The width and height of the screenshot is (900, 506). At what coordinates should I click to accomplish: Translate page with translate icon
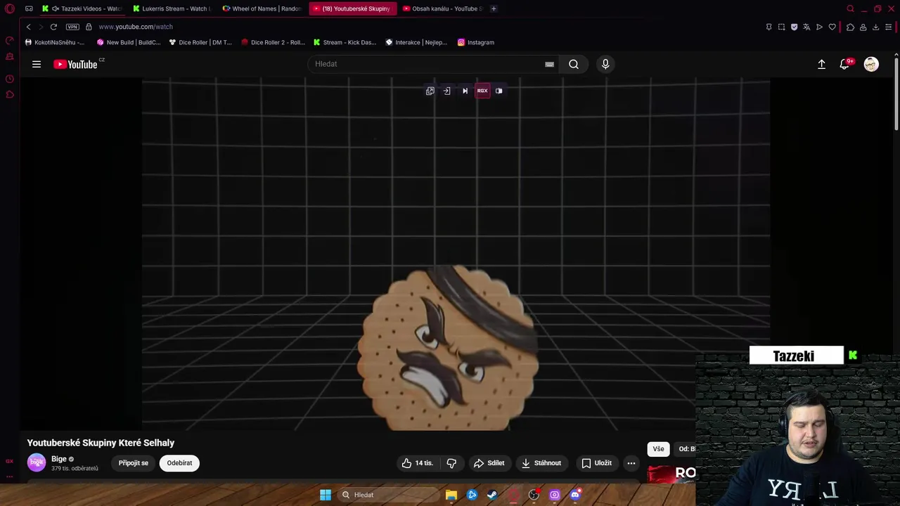click(x=806, y=27)
